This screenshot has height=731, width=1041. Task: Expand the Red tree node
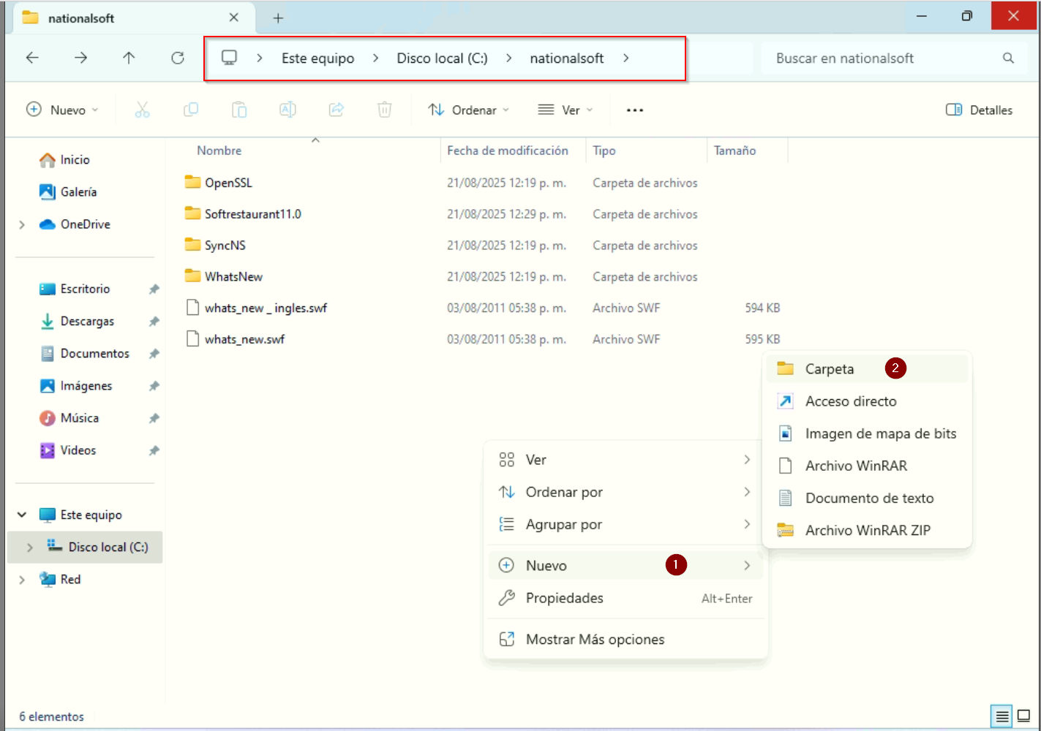click(x=22, y=580)
